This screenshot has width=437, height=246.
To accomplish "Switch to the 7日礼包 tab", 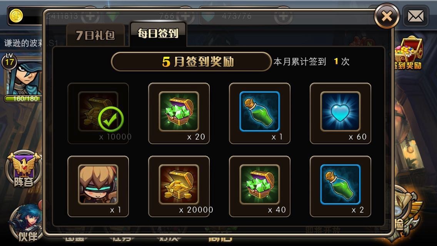I will 95,35.
